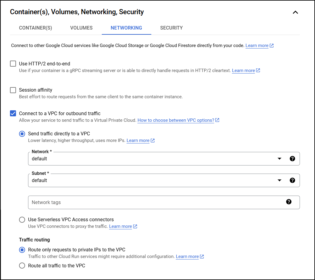The height and width of the screenshot is (280, 315).
Task: Select Route all traffic to the VPC radio
Action: [x=22, y=266]
